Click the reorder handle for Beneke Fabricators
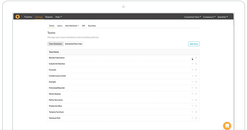Image resolution: width=247 pixels, height=130 pixels. (196, 58)
